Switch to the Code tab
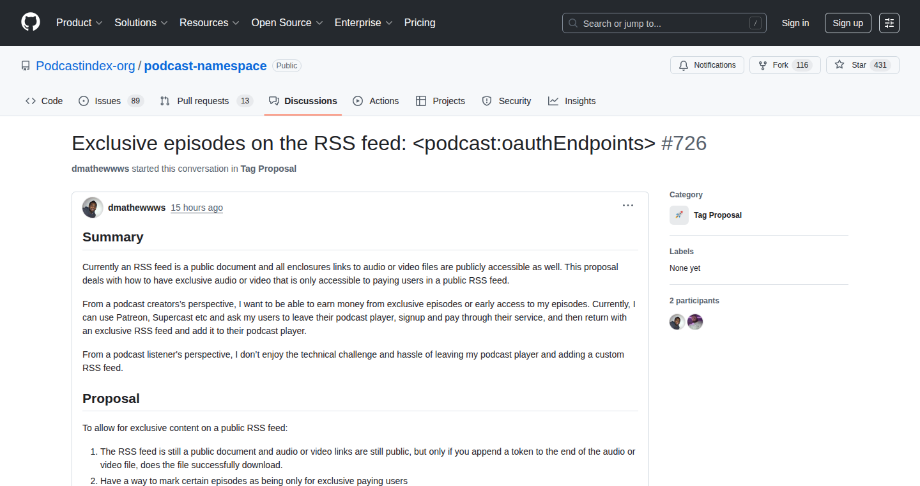Image resolution: width=920 pixels, height=486 pixels. point(44,101)
